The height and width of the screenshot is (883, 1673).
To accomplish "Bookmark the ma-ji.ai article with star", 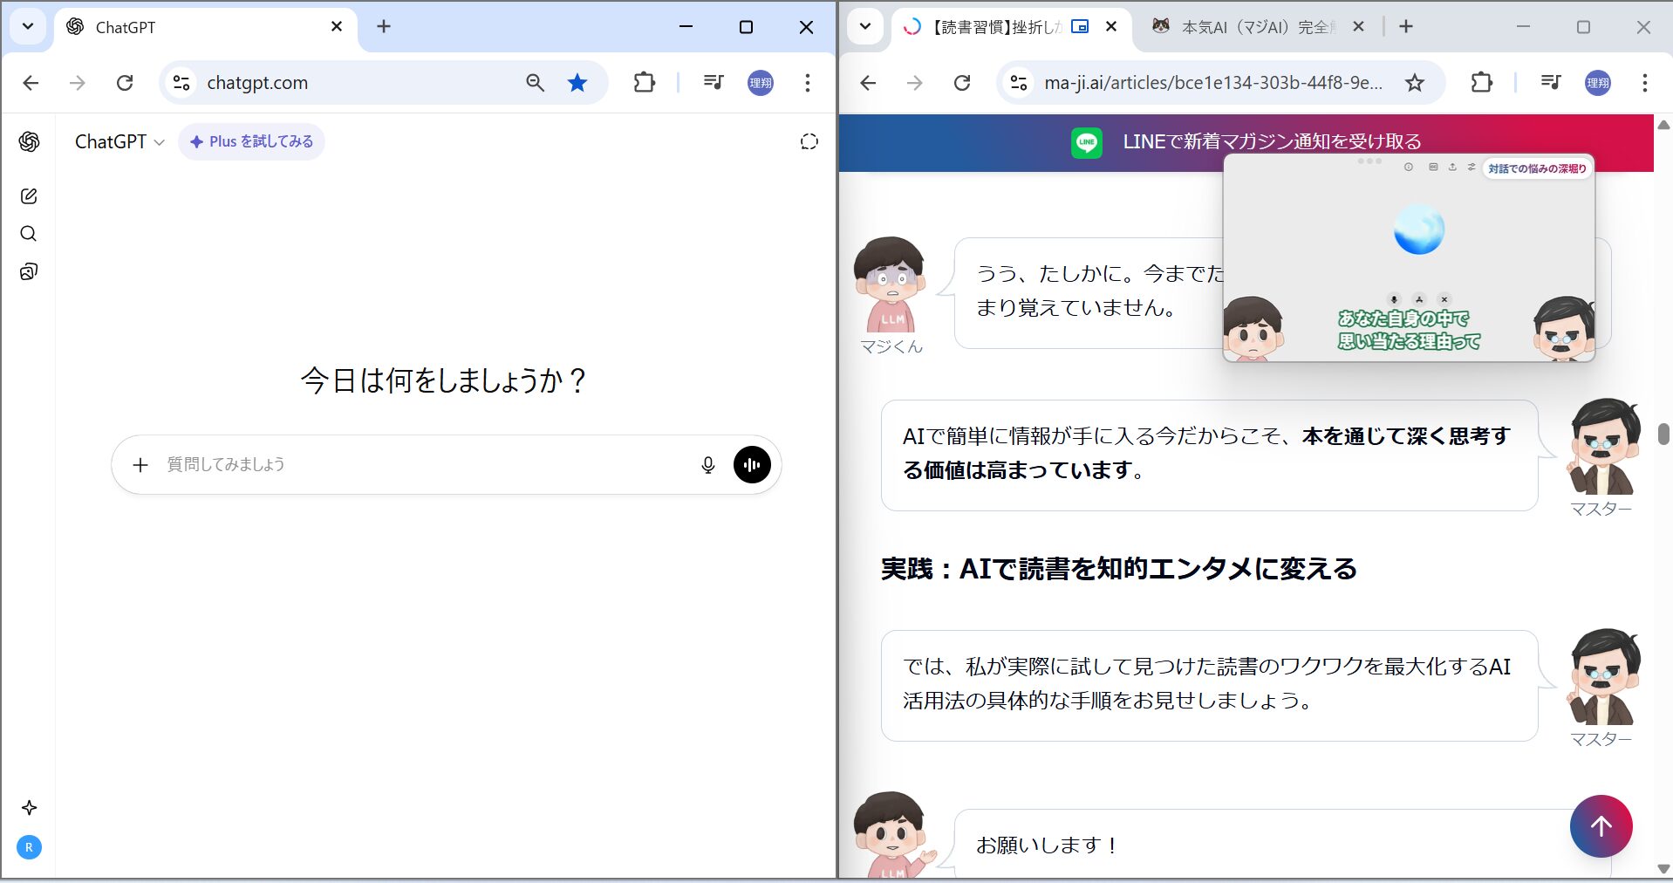I will pyautogui.click(x=1414, y=83).
